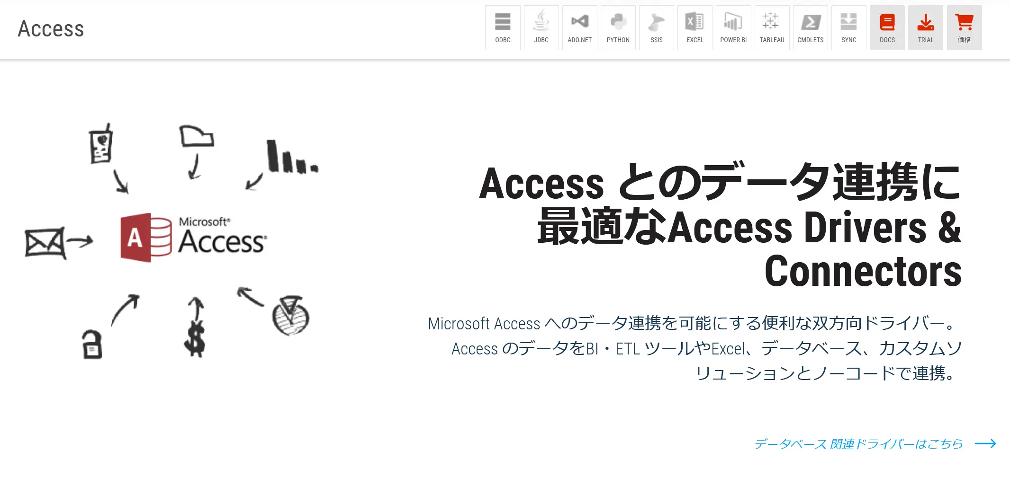The height and width of the screenshot is (495, 1010).
Task: Open the Cmdlets PowerShell icon
Action: pos(810,27)
